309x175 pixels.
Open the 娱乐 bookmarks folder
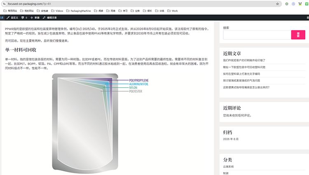(147, 11)
